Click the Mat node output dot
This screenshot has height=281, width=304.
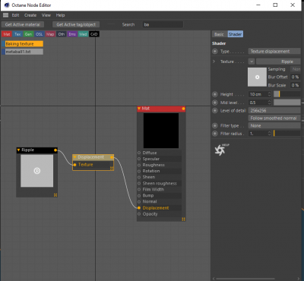tap(183, 109)
